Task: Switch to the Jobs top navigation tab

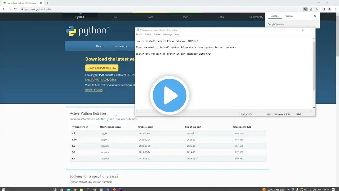Action: click(x=221, y=17)
